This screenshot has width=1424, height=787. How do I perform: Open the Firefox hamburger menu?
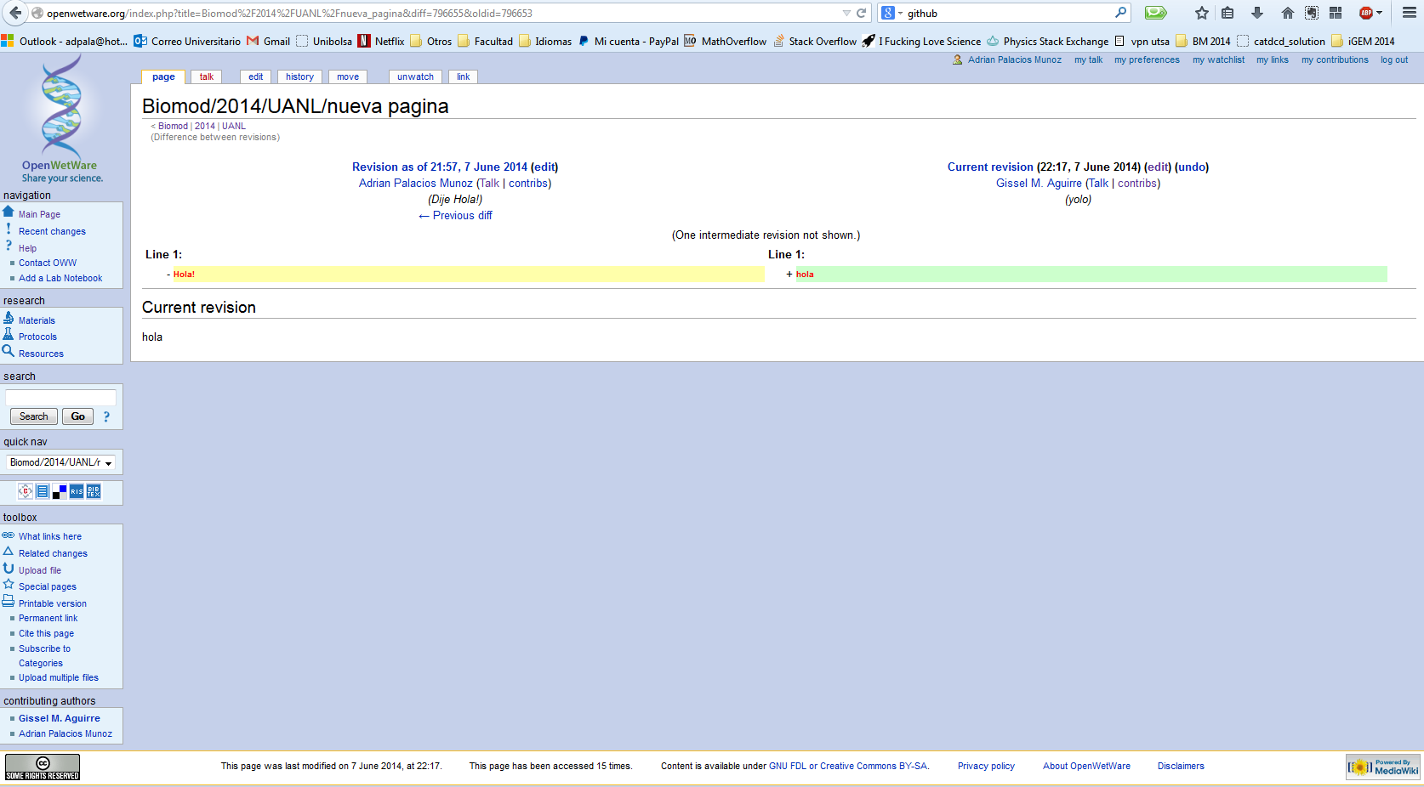click(x=1409, y=13)
